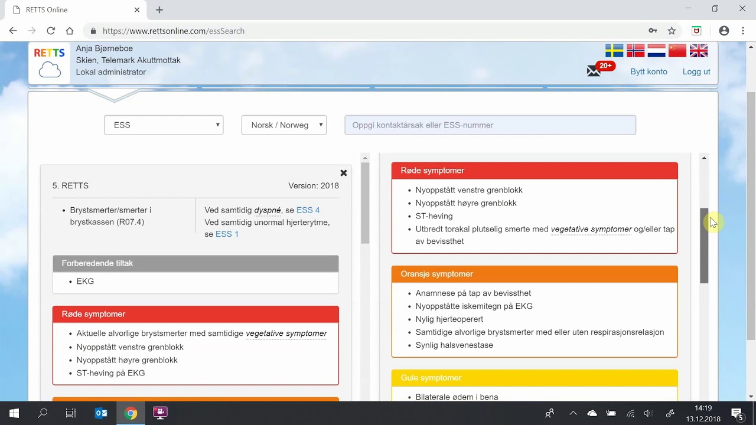The image size is (756, 425).
Task: Click the ST-heving på EKG item
Action: [x=110, y=373]
